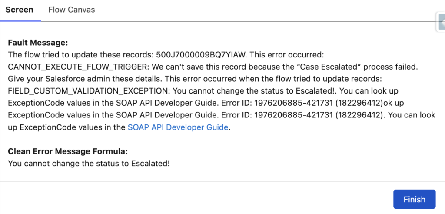Collapse the side panel arrow icon
This screenshot has width=445, height=214.
(441, 21)
